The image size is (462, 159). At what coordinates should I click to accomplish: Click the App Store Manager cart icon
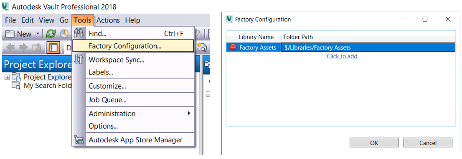click(79, 140)
